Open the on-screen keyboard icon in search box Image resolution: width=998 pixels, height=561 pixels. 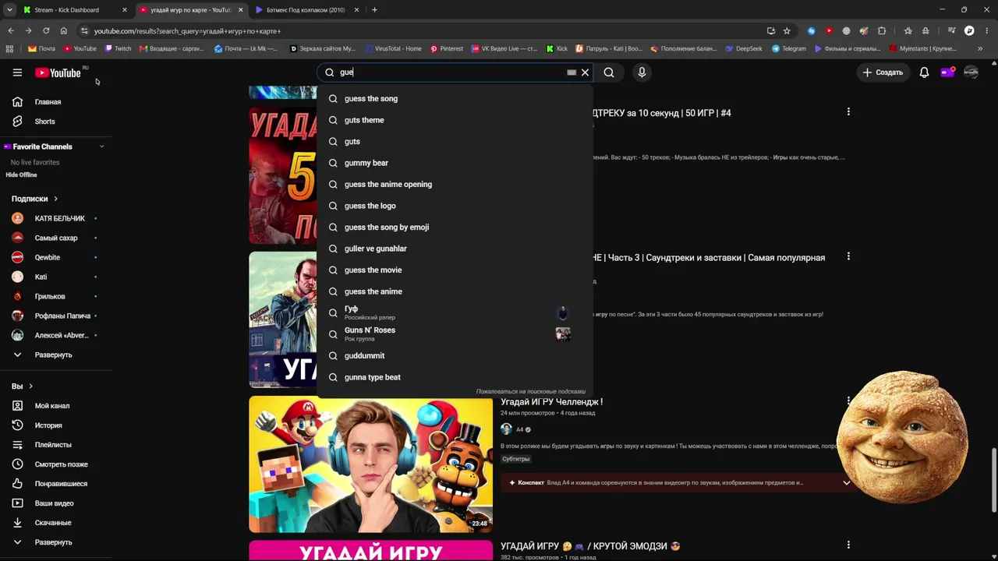click(572, 72)
